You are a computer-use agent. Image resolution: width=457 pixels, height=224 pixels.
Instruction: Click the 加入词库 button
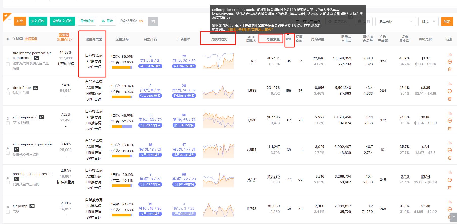pos(38,21)
